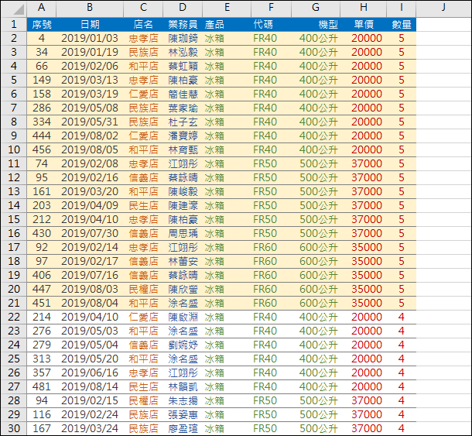Select the cell with 陳珈錡
This screenshot has width=472, height=436.
[183, 38]
